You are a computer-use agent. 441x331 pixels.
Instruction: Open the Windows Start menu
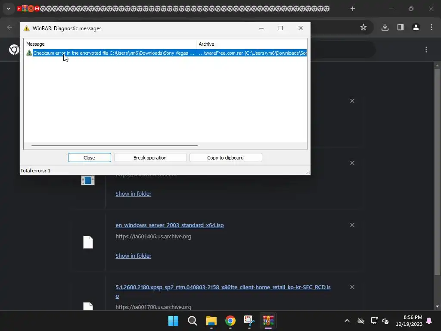(173, 321)
